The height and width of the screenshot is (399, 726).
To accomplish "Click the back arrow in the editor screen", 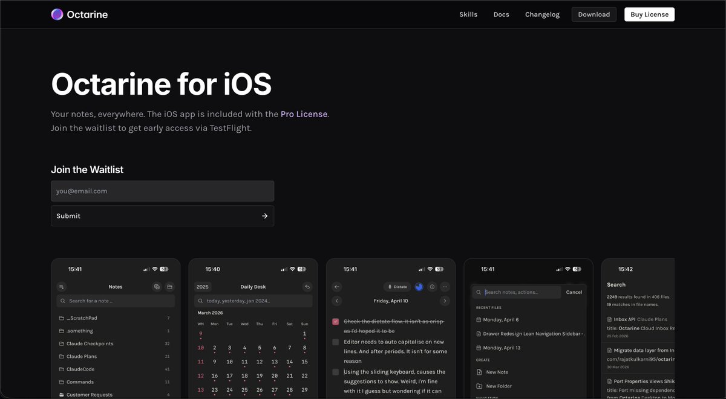I will click(337, 287).
